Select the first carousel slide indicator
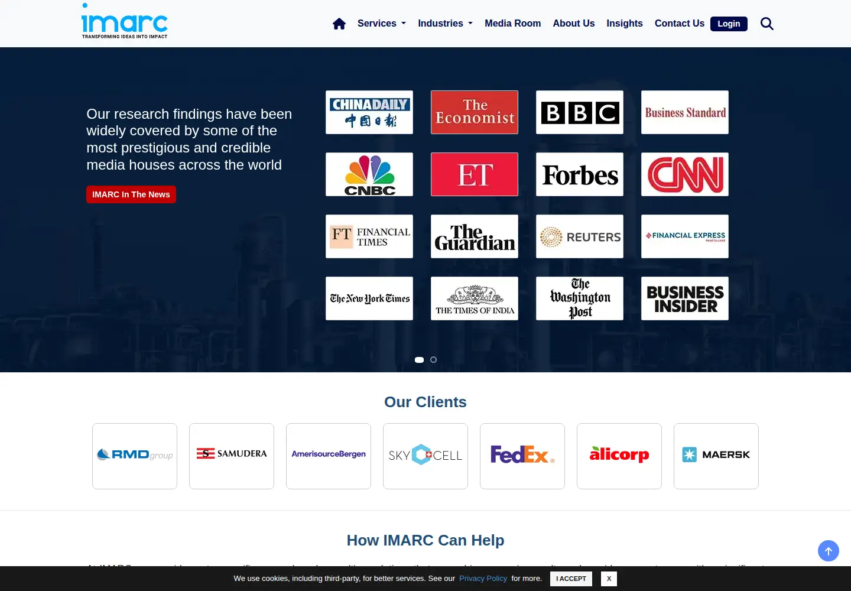The image size is (851, 591). (x=420, y=360)
